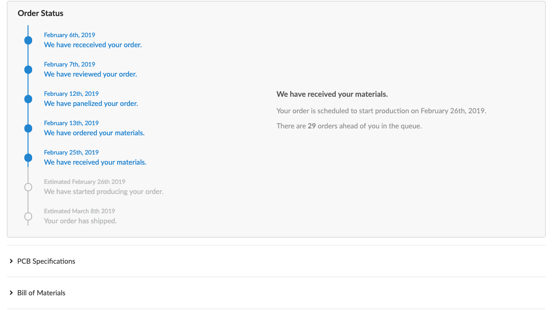Click the "February 7th, 2019" date label
553x310 pixels.
(x=69, y=64)
